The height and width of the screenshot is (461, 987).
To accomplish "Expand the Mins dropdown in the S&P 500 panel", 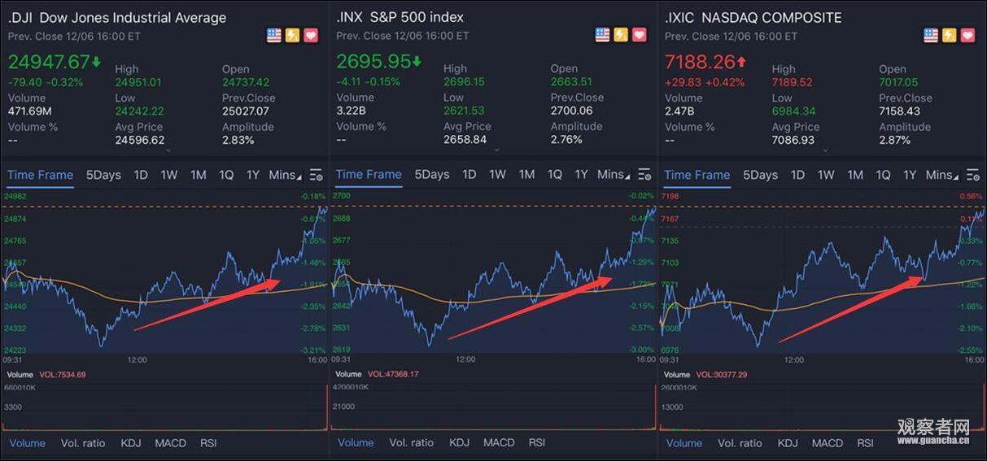I will pyautogui.click(x=614, y=174).
